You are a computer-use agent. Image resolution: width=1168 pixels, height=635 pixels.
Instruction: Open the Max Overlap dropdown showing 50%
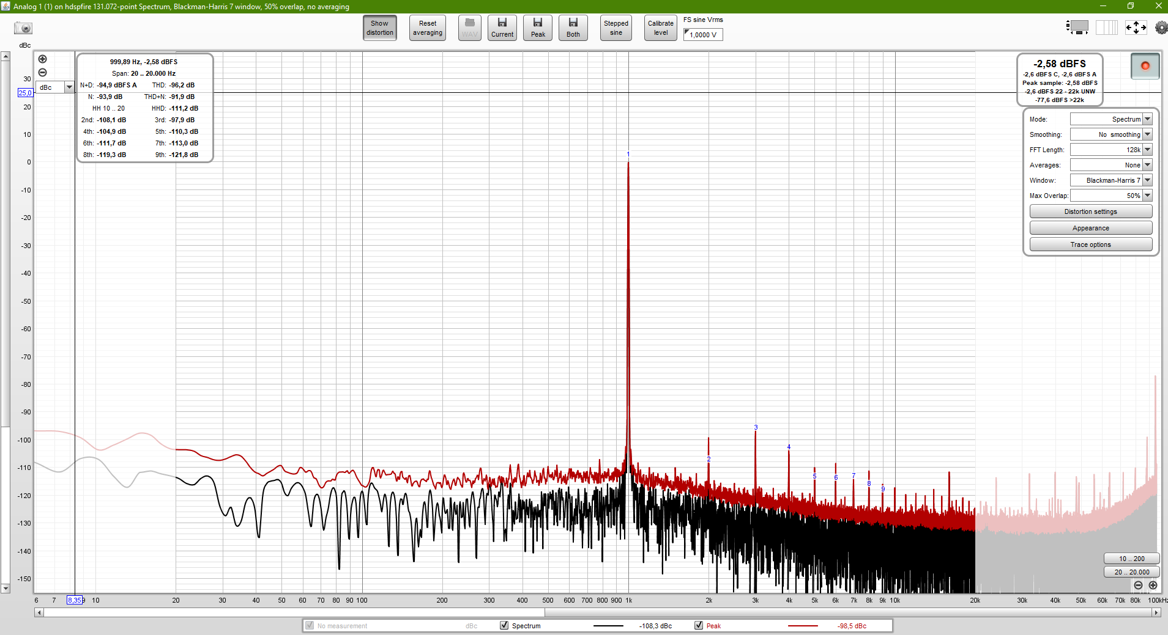[1111, 196]
